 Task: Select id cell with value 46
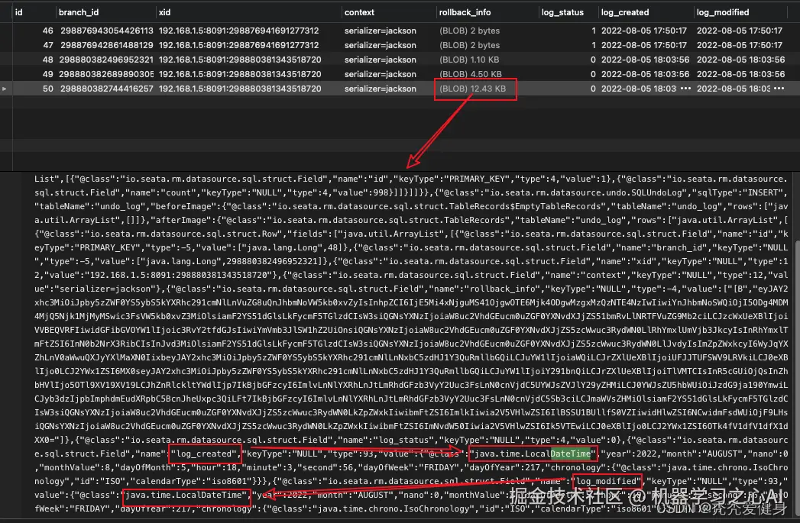pyautogui.click(x=48, y=31)
